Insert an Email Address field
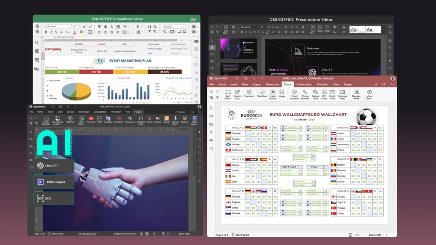Screen dimensions: 436x245 click(x=294, y=94)
